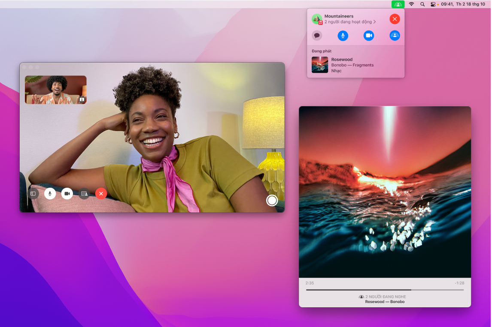End the Mountaineers session with the red X
Screen dimensions: 492x327
tap(394, 19)
